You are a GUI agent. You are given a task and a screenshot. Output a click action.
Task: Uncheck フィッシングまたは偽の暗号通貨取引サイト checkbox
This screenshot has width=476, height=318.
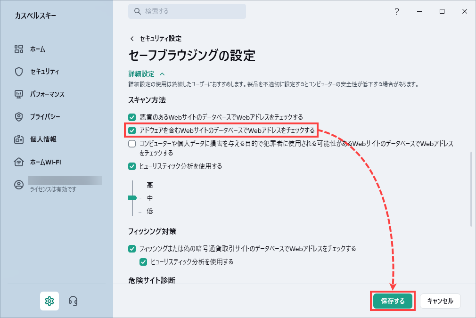click(133, 249)
